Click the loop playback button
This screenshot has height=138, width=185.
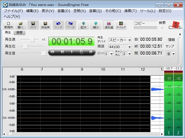pos(81,52)
